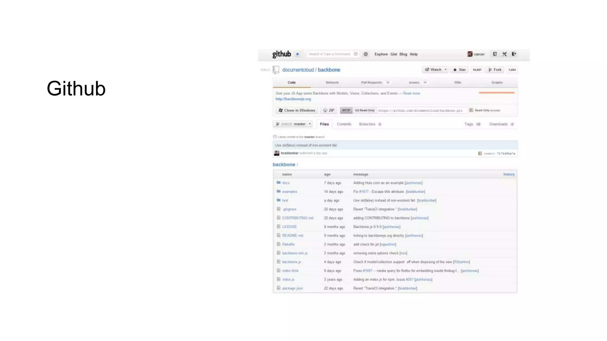Open the Gist menu link

393,54
